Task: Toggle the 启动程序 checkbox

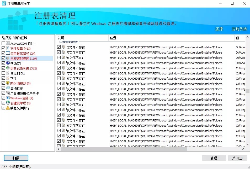Action: [3, 88]
